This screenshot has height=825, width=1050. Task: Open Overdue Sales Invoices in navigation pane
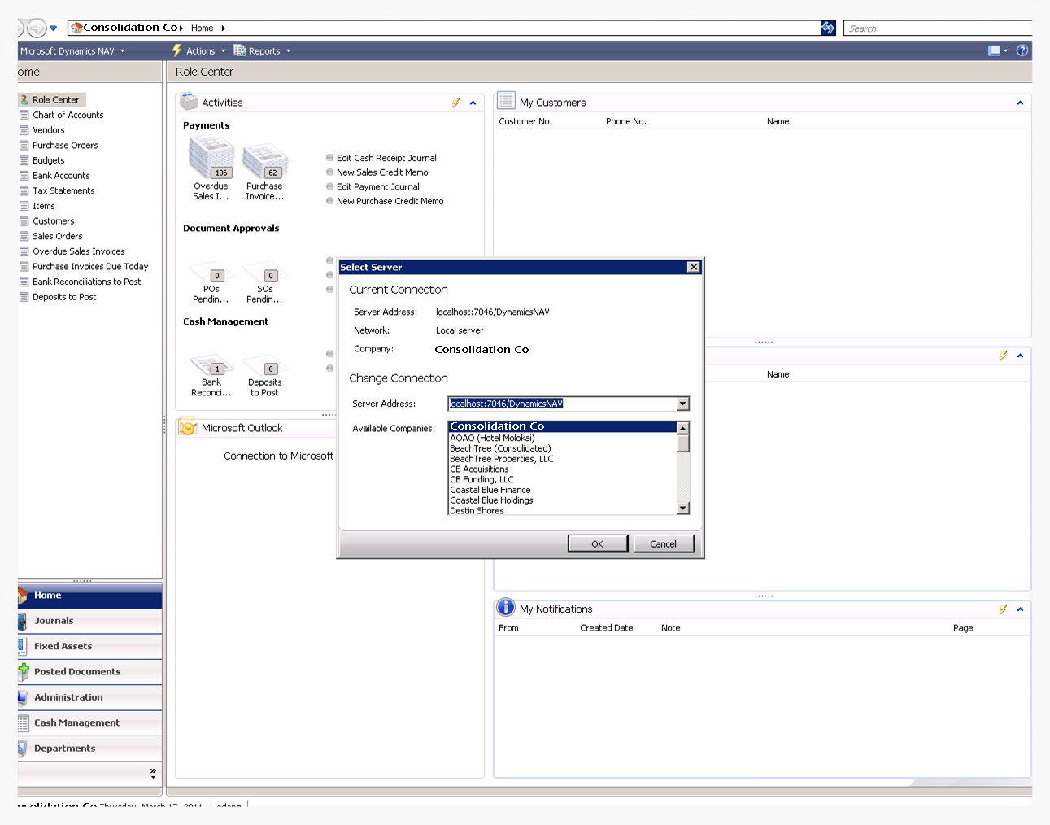pyautogui.click(x=79, y=251)
